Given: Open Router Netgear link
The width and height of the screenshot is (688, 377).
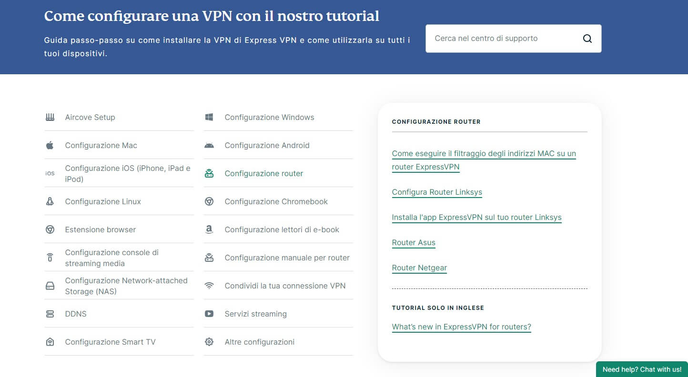Looking at the screenshot, I should (419, 268).
